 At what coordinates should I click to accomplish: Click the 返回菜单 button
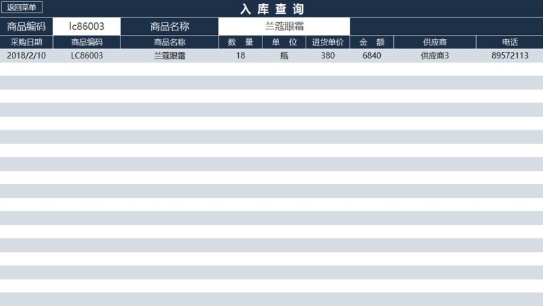tap(22, 7)
